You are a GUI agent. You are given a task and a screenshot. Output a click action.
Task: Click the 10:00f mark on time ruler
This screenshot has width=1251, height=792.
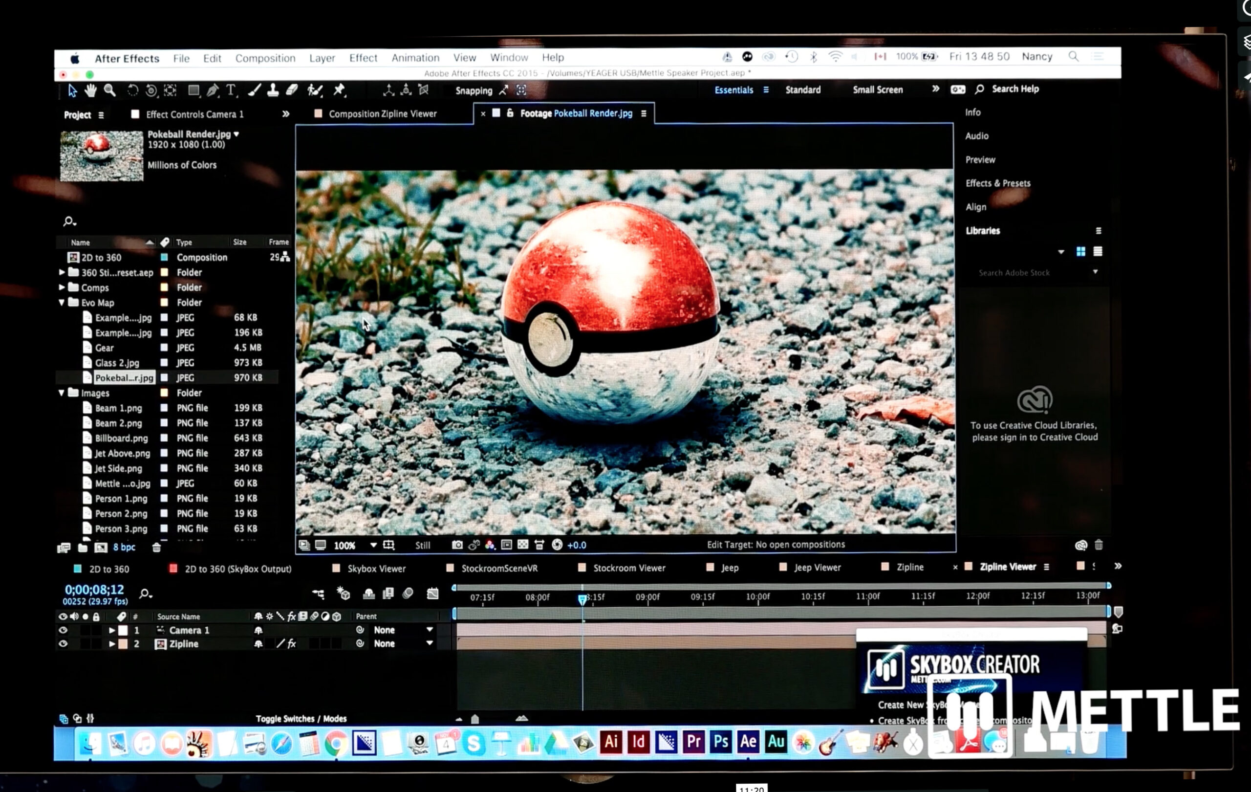(757, 596)
